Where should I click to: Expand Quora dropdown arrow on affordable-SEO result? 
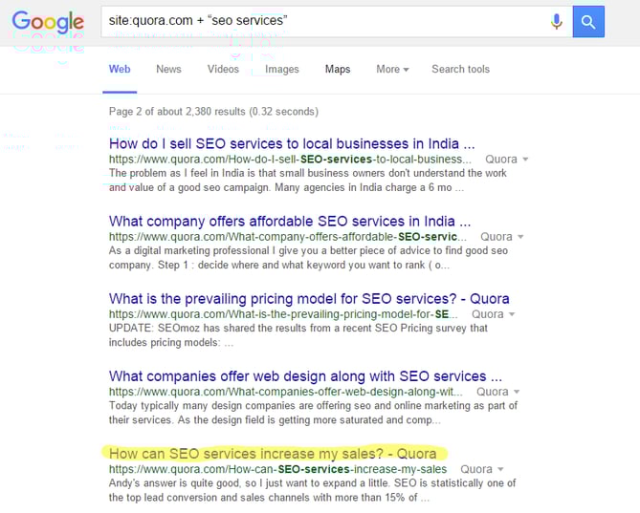[520, 237]
